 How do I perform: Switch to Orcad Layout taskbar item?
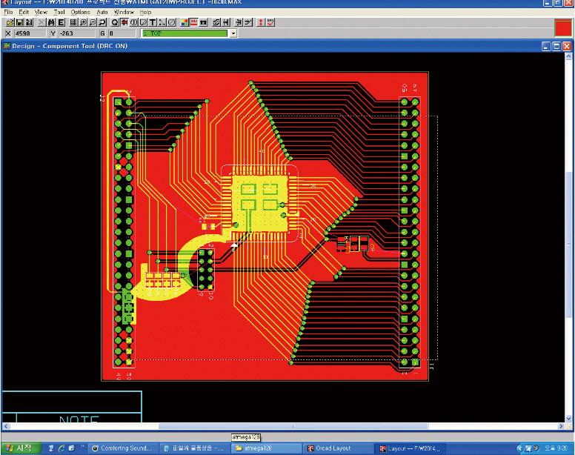click(x=338, y=448)
